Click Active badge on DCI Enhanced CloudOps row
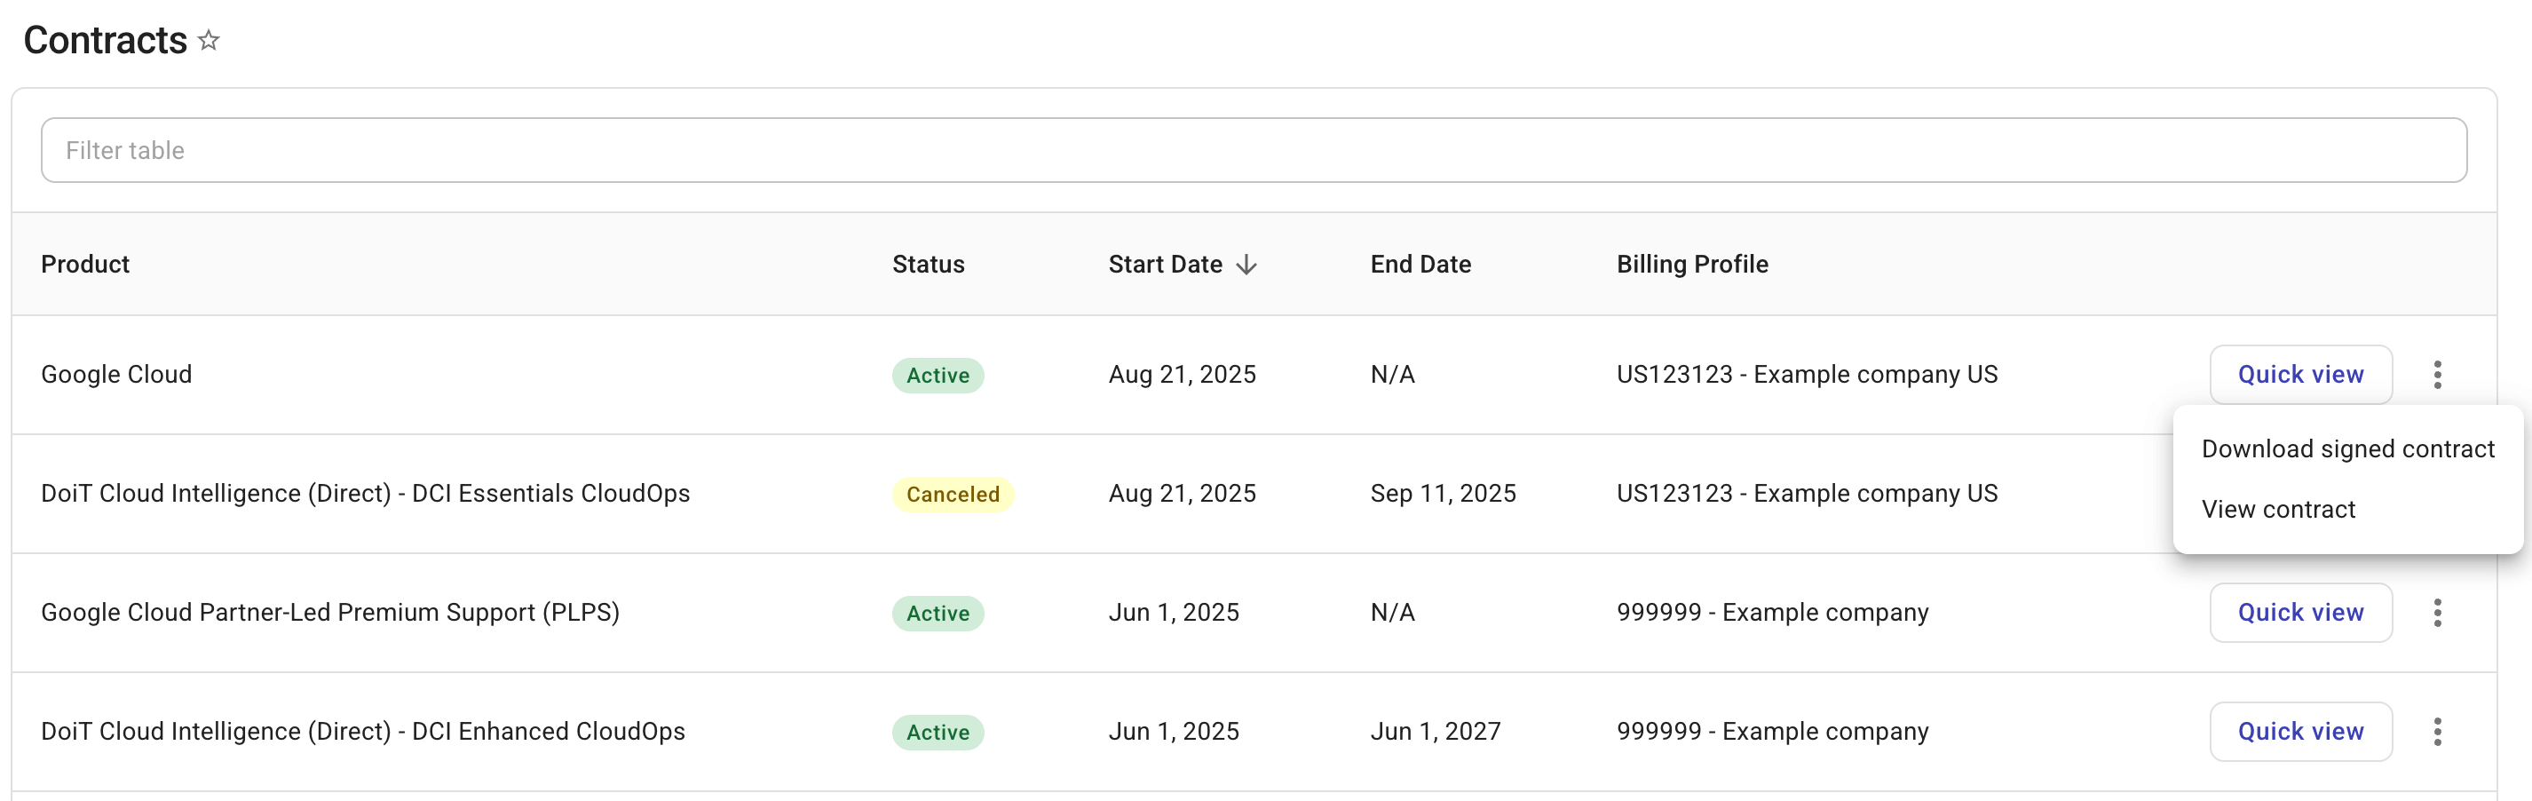Viewport: 2532px width, 801px height. click(x=938, y=731)
